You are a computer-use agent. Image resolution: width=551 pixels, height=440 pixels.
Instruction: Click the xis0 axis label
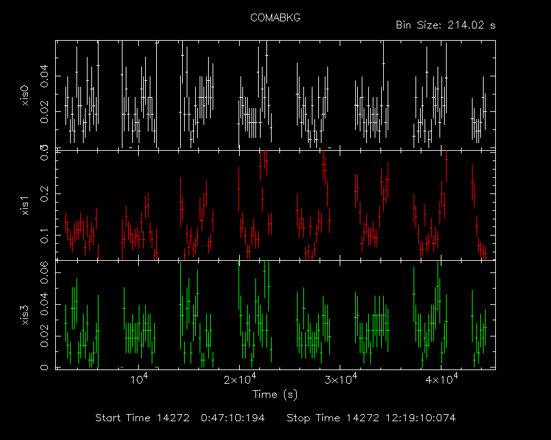(25, 95)
